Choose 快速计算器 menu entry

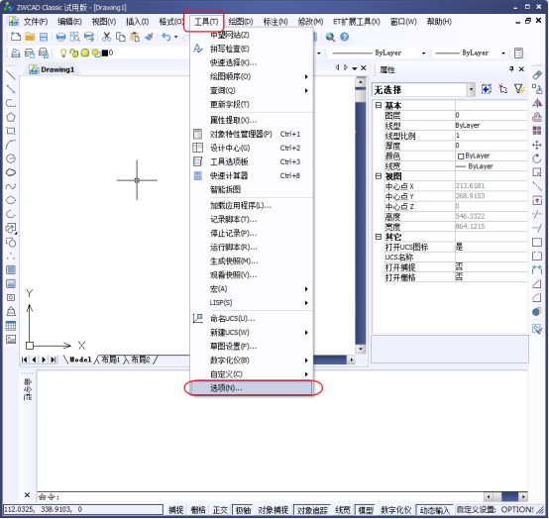252,175
